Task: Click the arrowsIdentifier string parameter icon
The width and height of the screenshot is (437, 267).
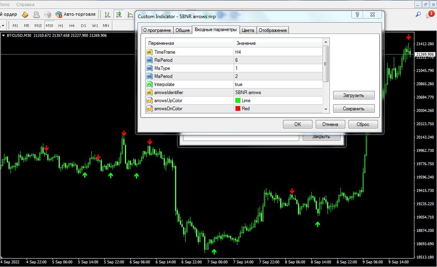Action: pyautogui.click(x=150, y=93)
